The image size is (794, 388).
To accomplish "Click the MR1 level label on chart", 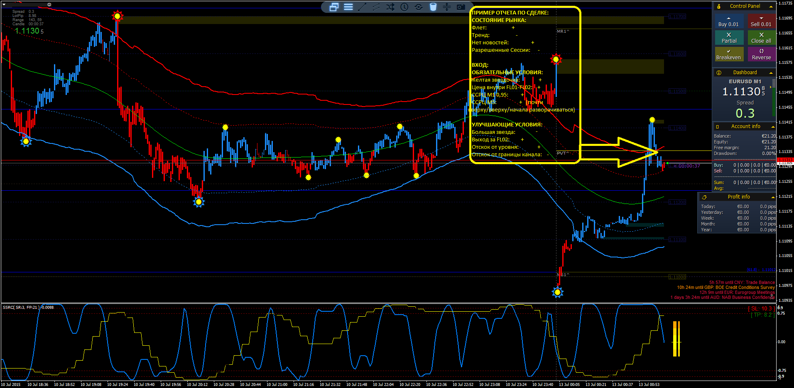I will tap(563, 32).
